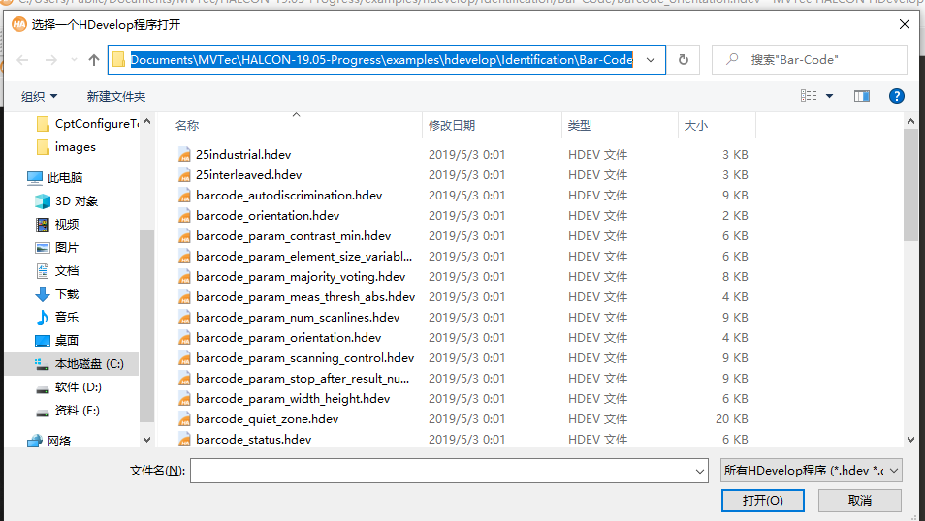Select 本地磁盘 (C:) drive
Image resolution: width=925 pixels, height=521 pixels.
(72, 364)
